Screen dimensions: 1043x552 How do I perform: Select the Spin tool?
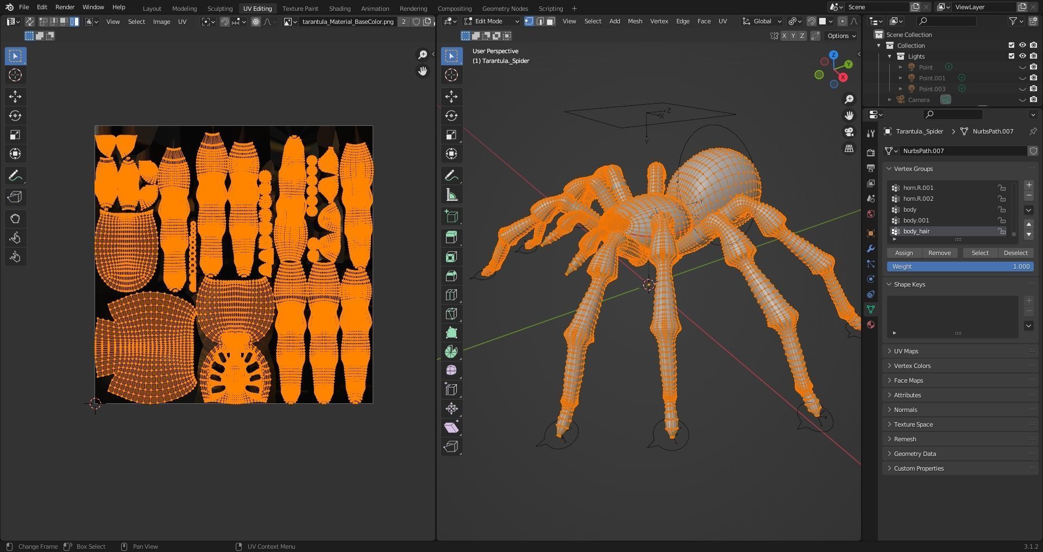tap(451, 352)
